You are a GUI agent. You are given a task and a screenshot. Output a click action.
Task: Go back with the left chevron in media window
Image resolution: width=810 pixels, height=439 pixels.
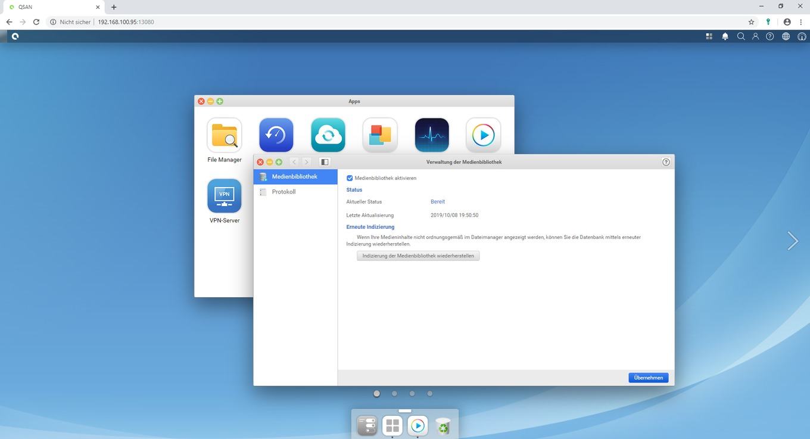294,162
